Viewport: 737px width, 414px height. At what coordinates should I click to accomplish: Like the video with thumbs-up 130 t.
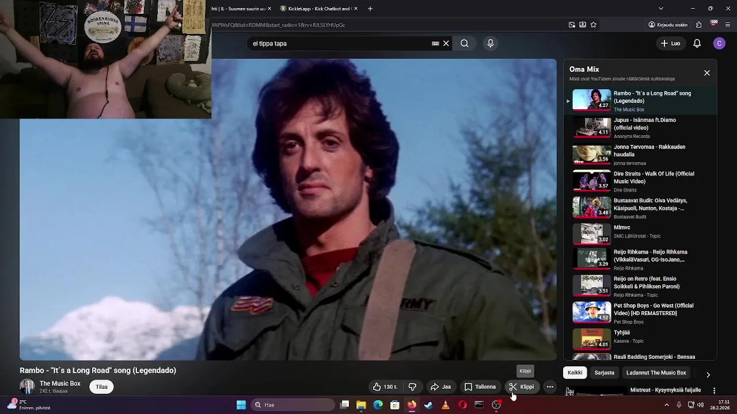coord(385,387)
